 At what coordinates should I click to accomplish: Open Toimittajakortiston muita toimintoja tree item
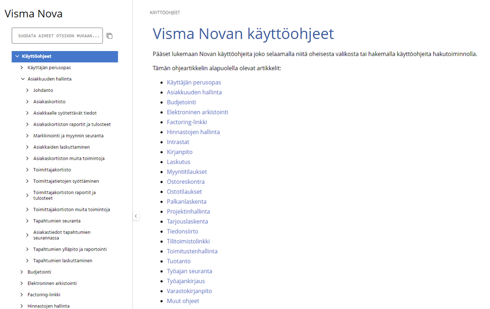pos(72,209)
